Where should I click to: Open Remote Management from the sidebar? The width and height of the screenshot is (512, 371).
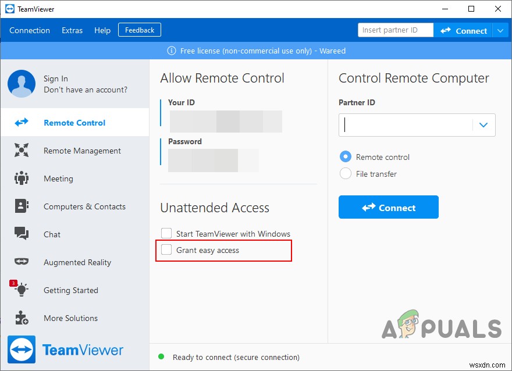tap(21, 151)
